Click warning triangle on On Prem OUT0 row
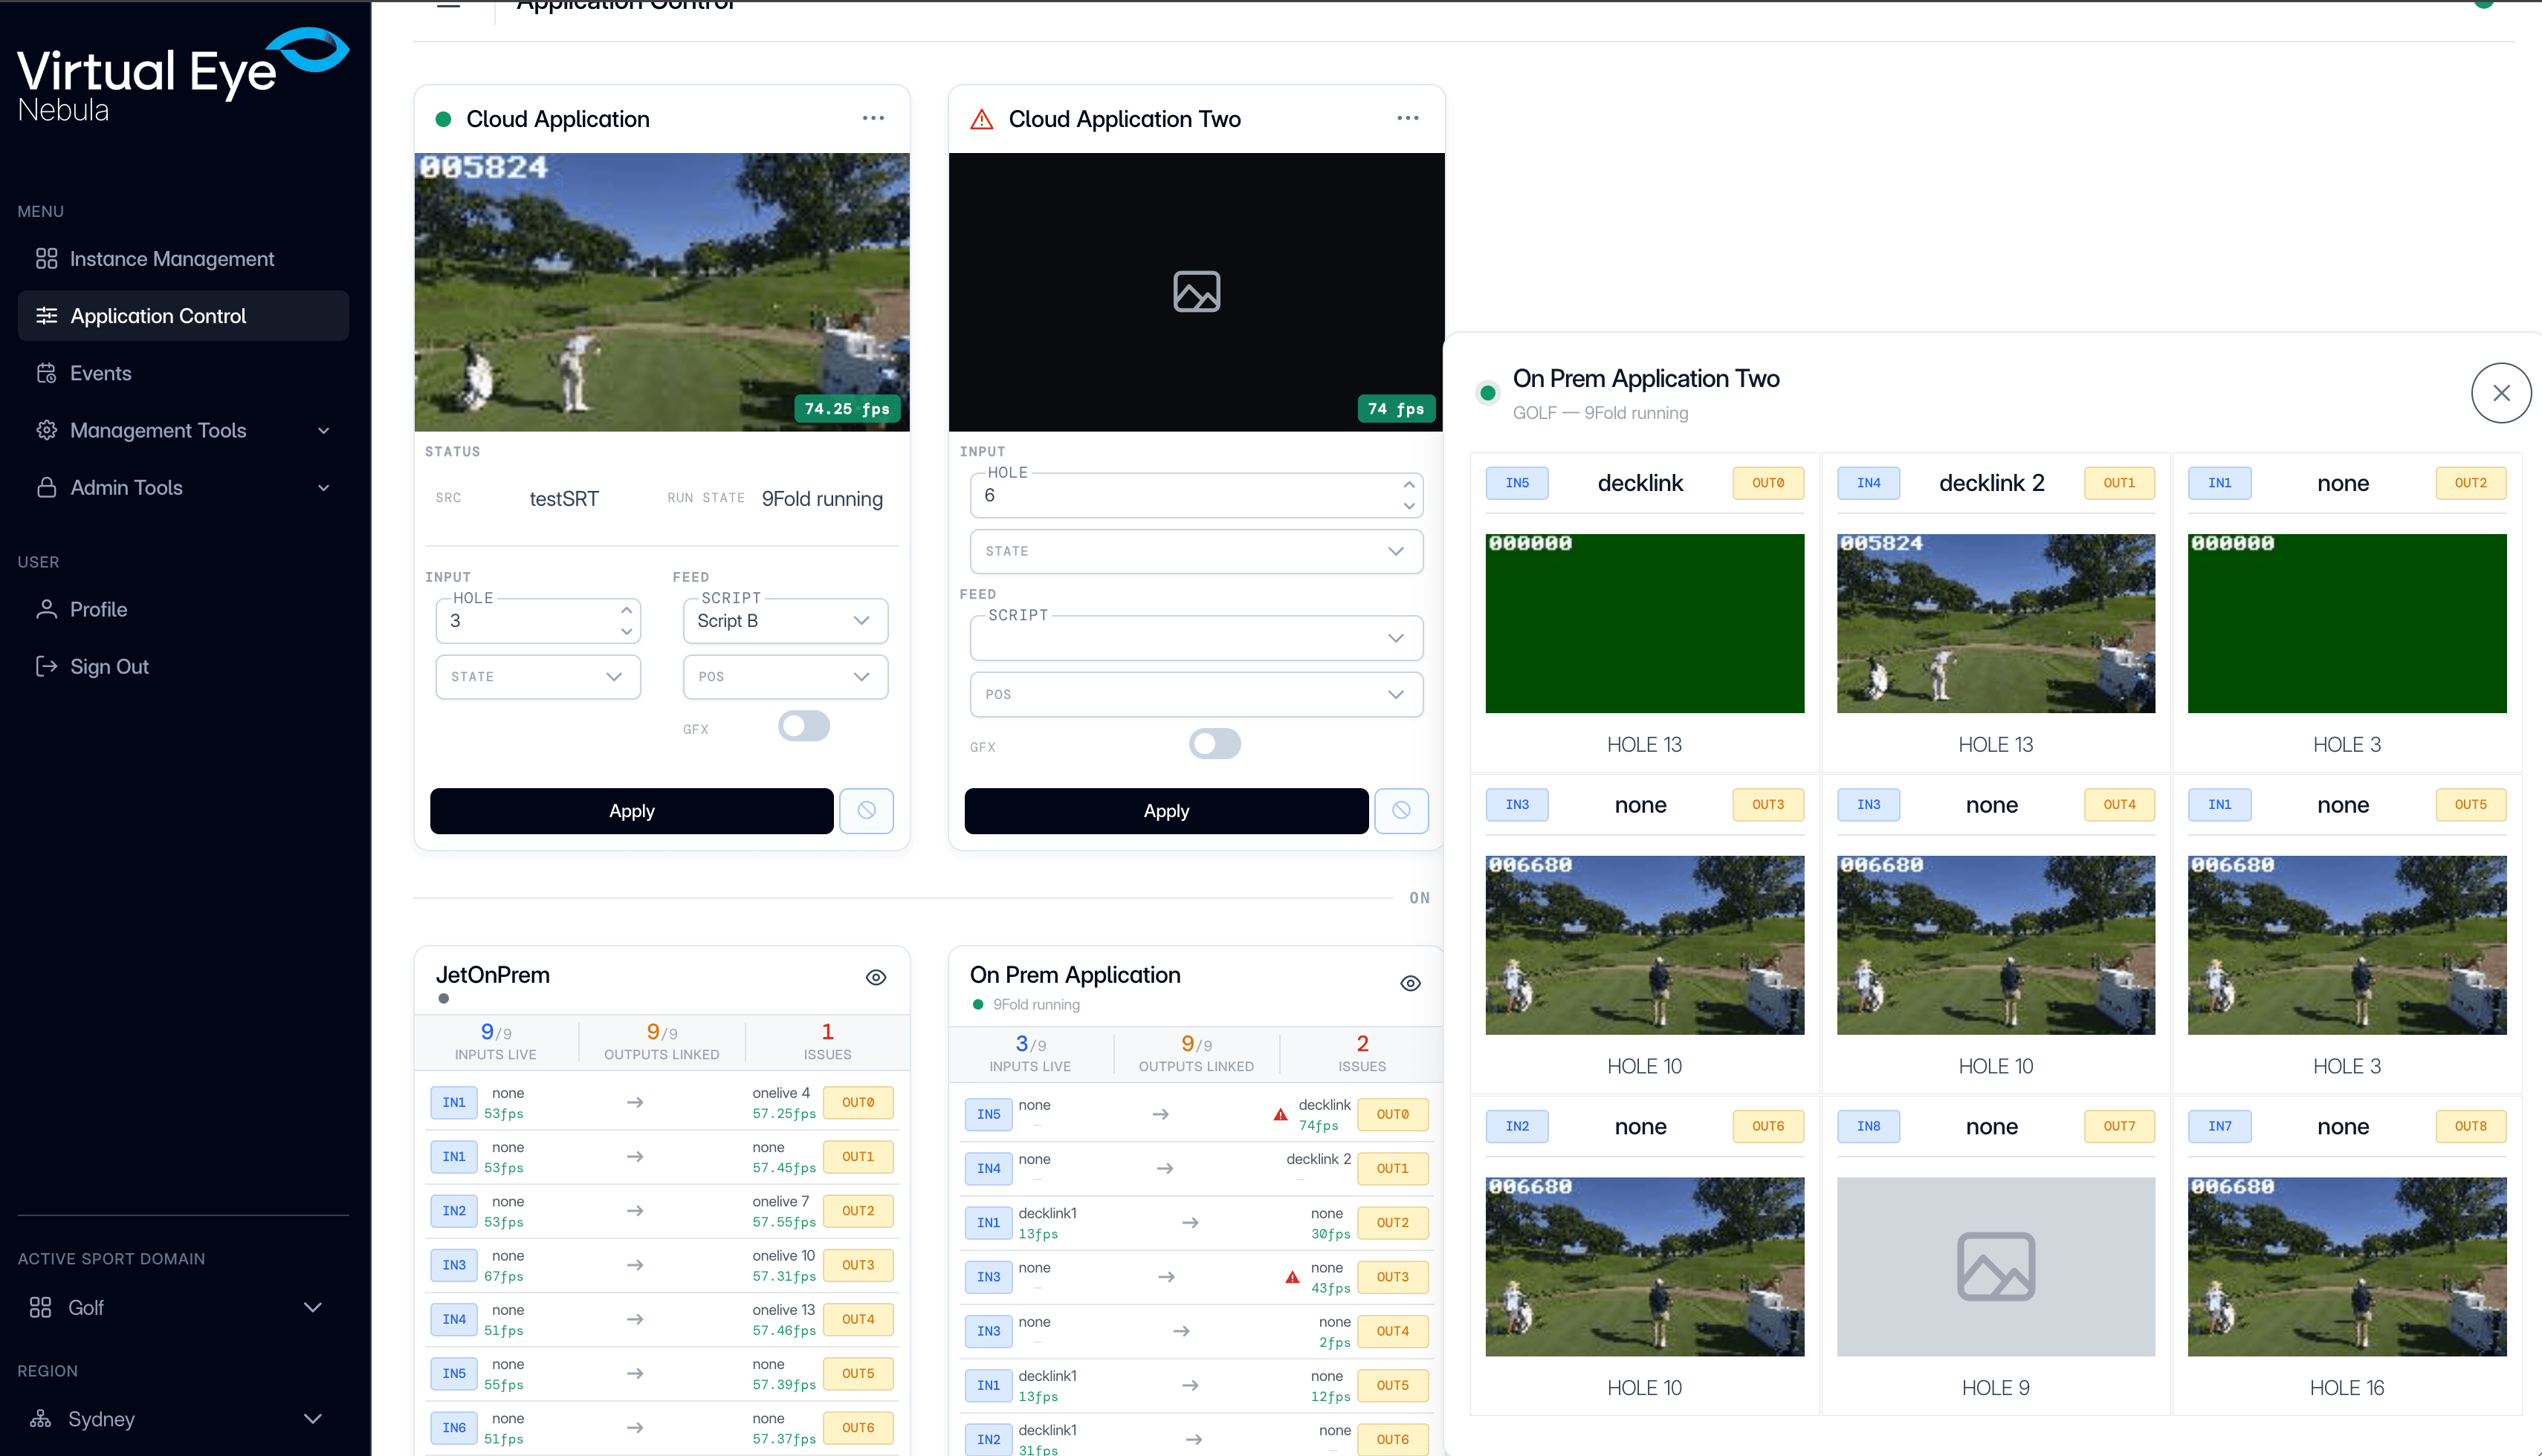Screen dimensions: 2542x1456 click(1279, 1114)
